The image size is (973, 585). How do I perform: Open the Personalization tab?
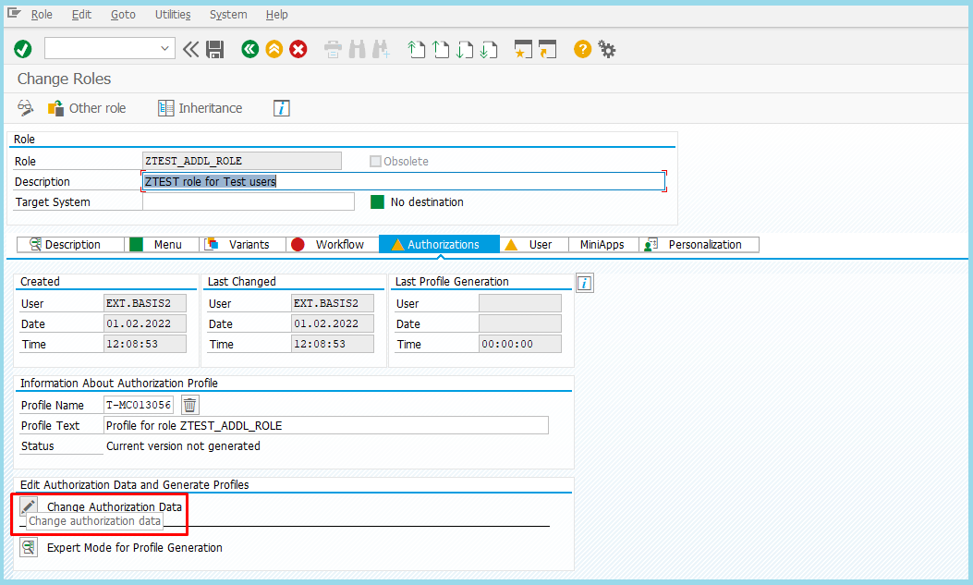coord(698,245)
